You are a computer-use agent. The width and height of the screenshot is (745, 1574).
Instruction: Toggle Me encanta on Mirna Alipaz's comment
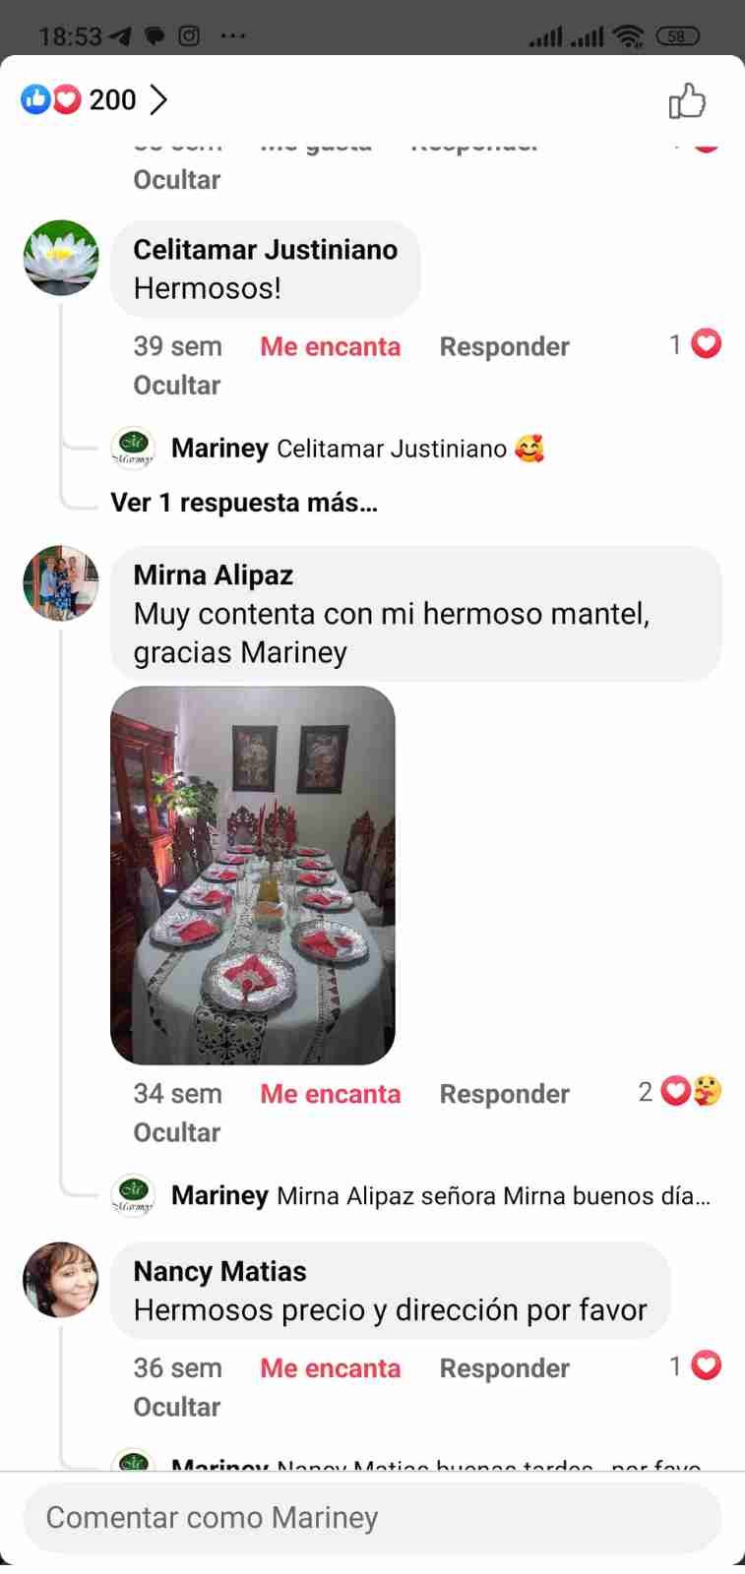click(x=331, y=1094)
